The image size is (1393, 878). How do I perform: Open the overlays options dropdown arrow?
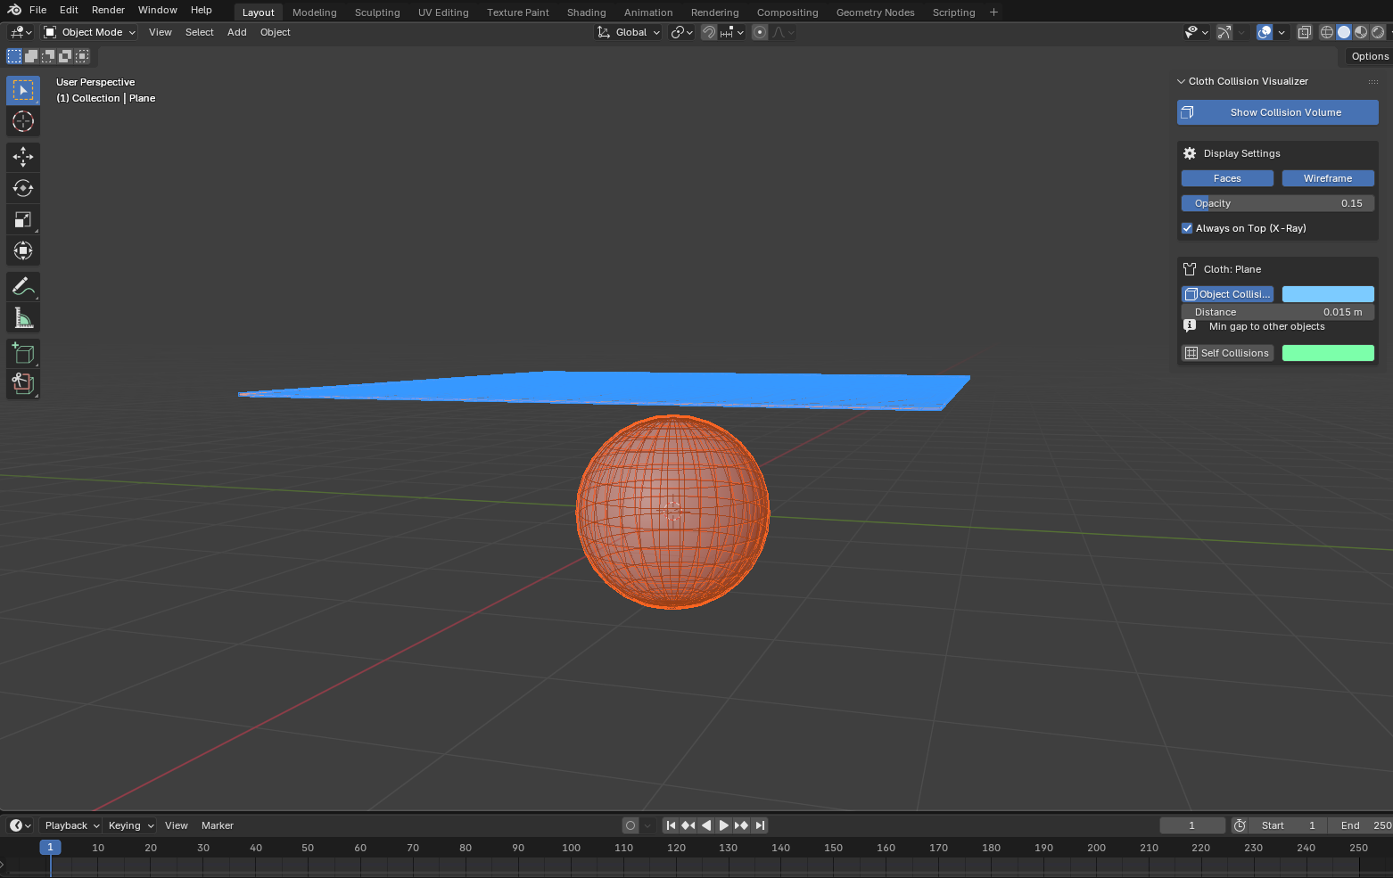[x=1282, y=32]
